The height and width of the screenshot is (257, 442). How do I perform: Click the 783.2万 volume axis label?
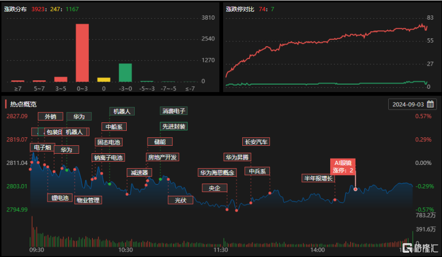click(x=425, y=215)
